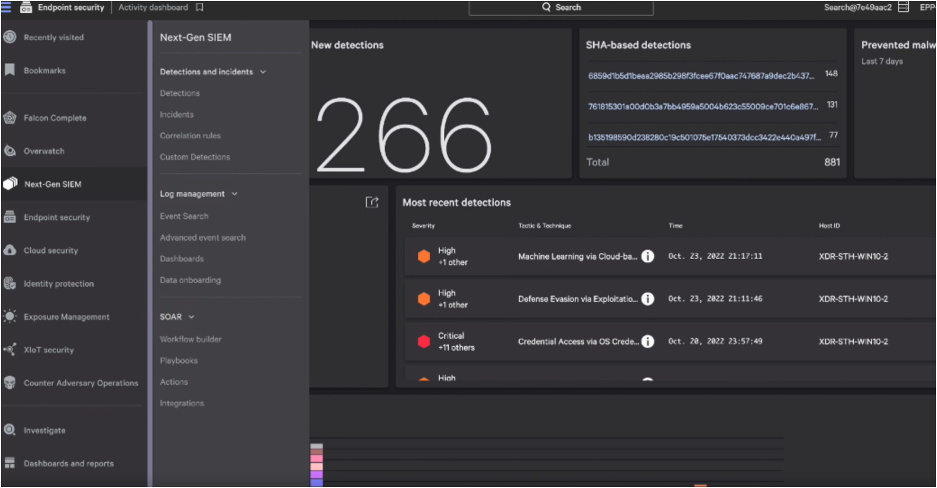Viewport: 937px width, 488px height.
Task: Click the orange High severity hexagon at 21:17:11
Action: pyautogui.click(x=424, y=256)
